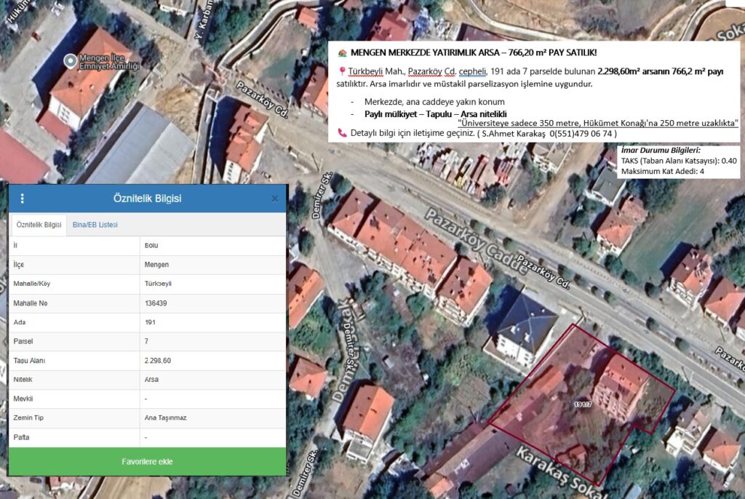Click the Favorilere ekle button
The height and width of the screenshot is (499, 745).
point(147,461)
